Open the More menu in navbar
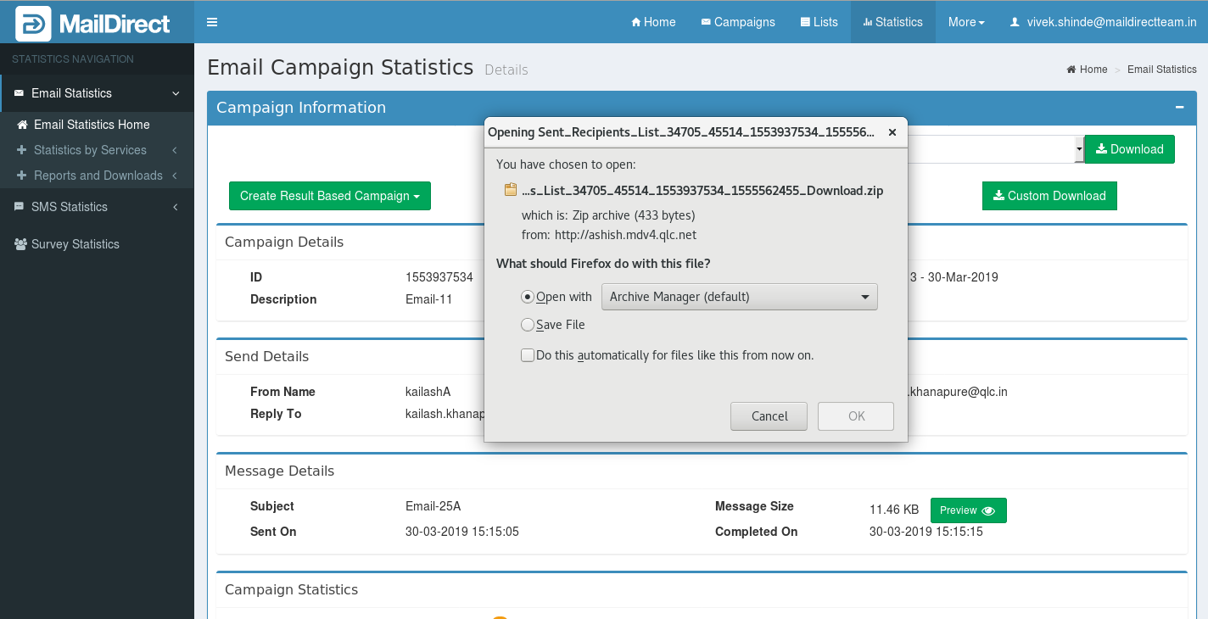 pyautogui.click(x=966, y=22)
